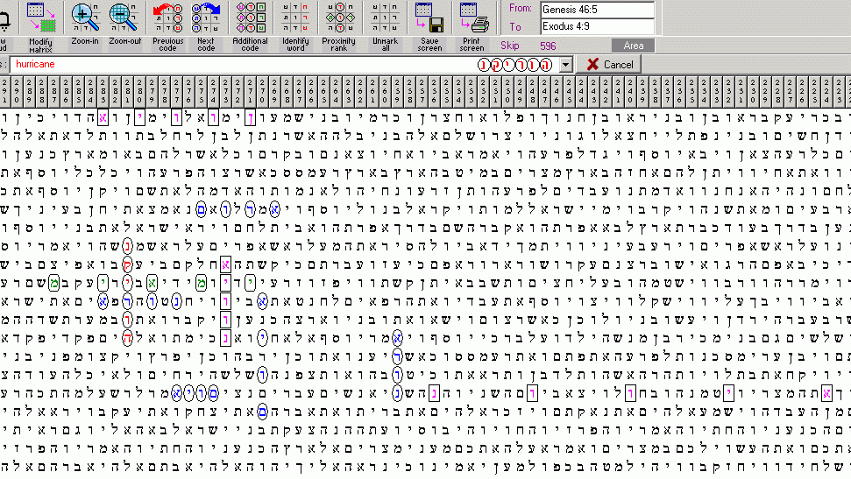Click the Area button
This screenshot has width=851, height=479.
point(633,46)
